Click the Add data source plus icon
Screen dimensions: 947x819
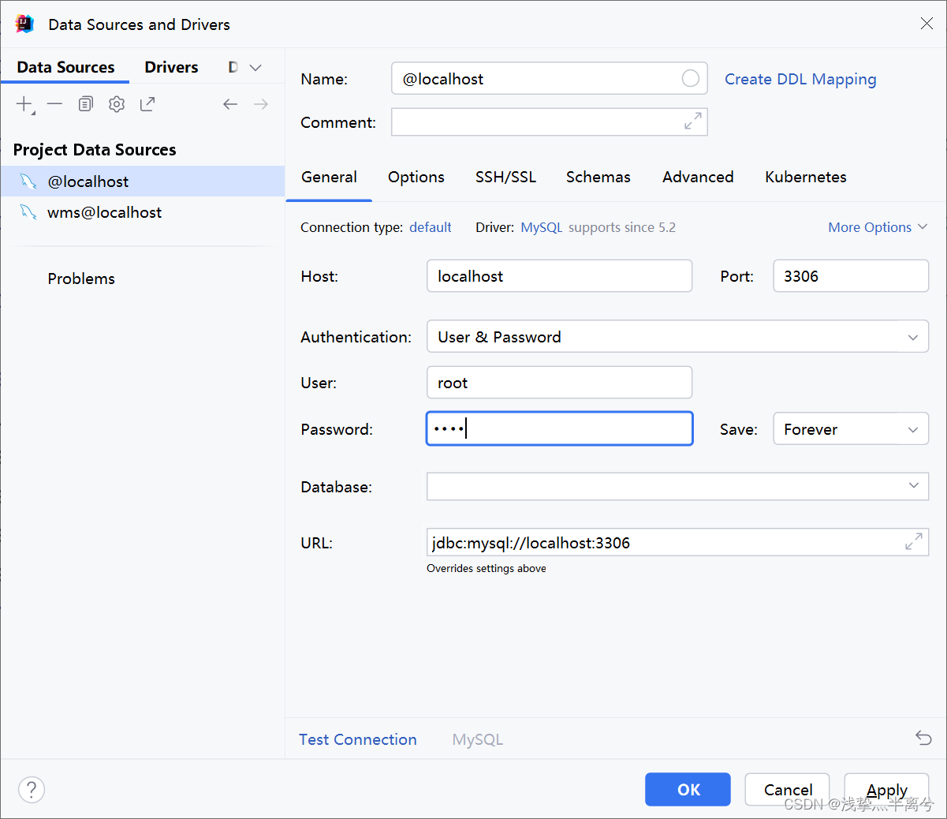click(24, 104)
